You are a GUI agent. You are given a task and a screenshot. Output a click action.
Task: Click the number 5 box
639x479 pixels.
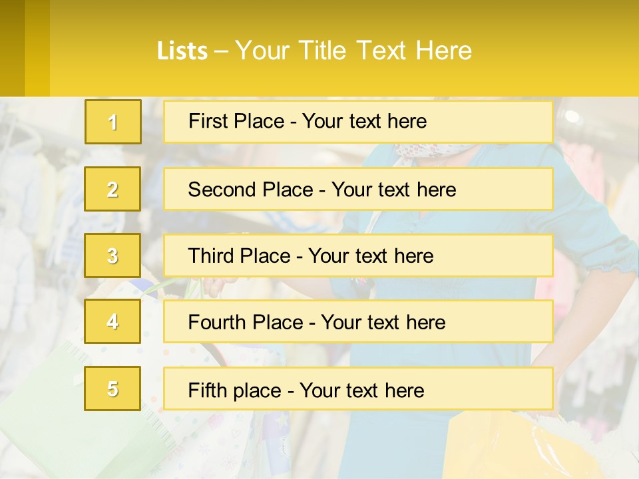point(112,388)
